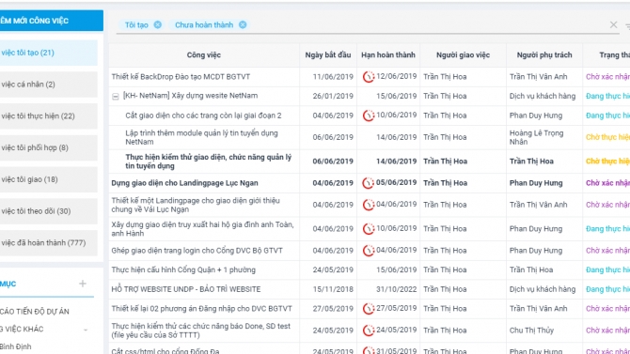Add a new category with the plus icon
This screenshot has height=354, width=630.
click(x=83, y=284)
